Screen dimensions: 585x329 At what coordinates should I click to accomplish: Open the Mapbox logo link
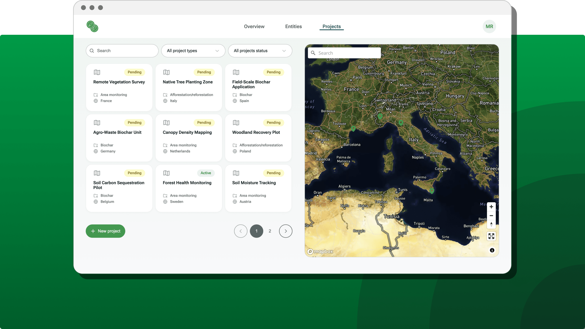click(x=320, y=251)
